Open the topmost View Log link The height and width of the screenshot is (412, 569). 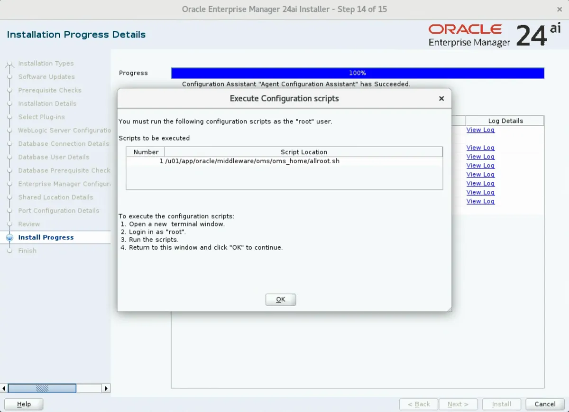coord(480,130)
